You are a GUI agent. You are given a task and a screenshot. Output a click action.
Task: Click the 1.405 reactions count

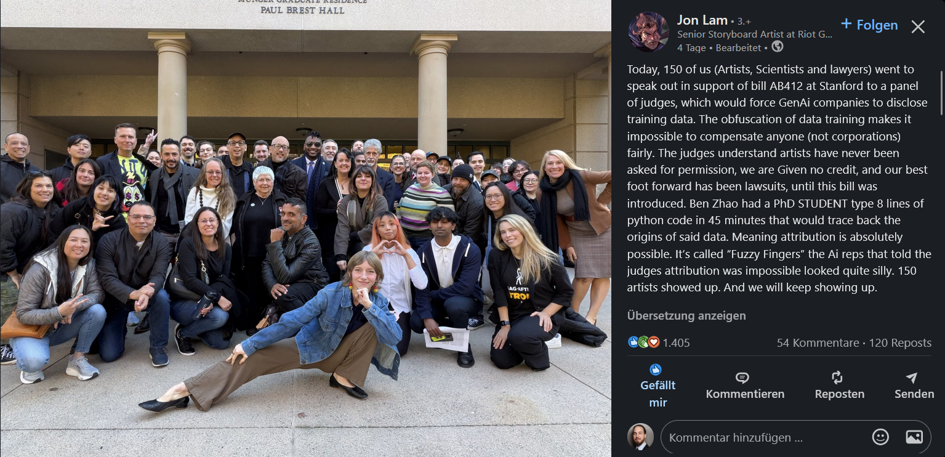click(x=676, y=343)
